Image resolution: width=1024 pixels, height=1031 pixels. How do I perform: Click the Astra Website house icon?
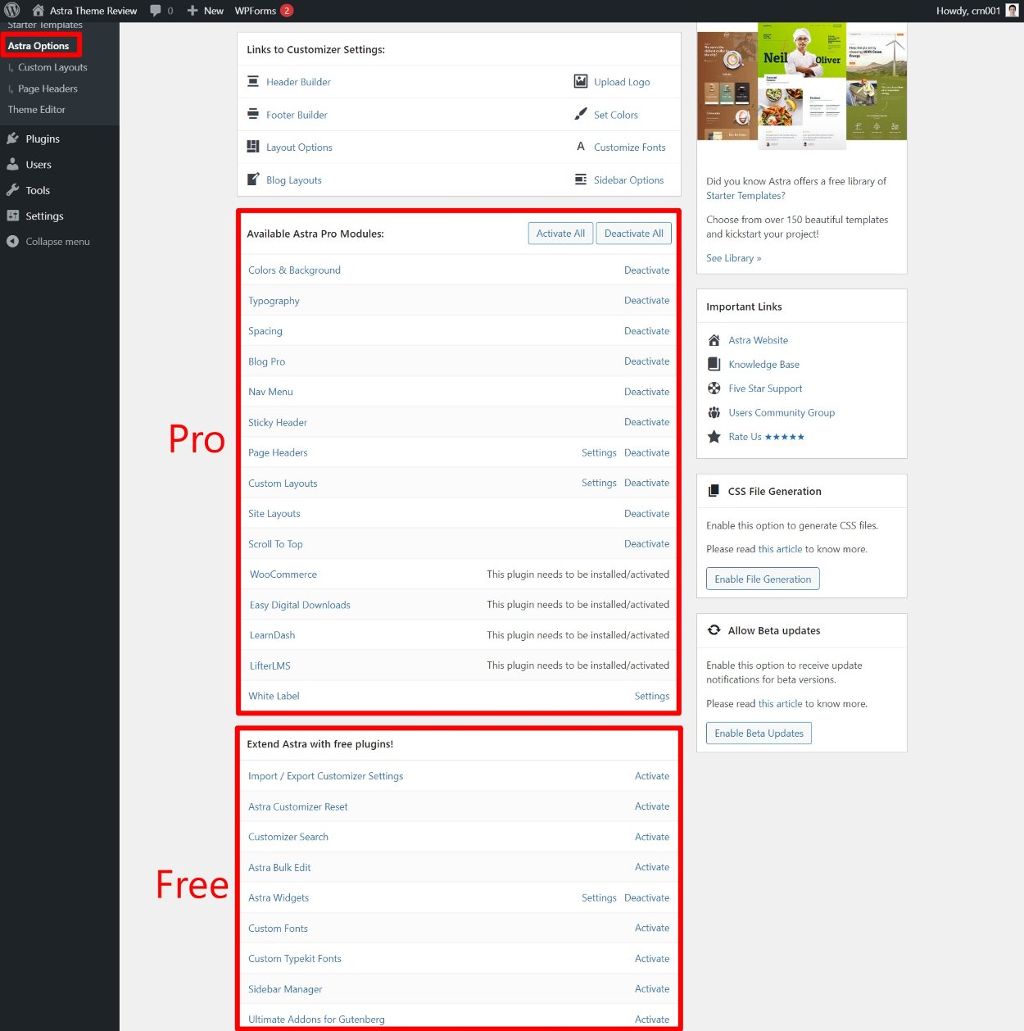tap(714, 340)
